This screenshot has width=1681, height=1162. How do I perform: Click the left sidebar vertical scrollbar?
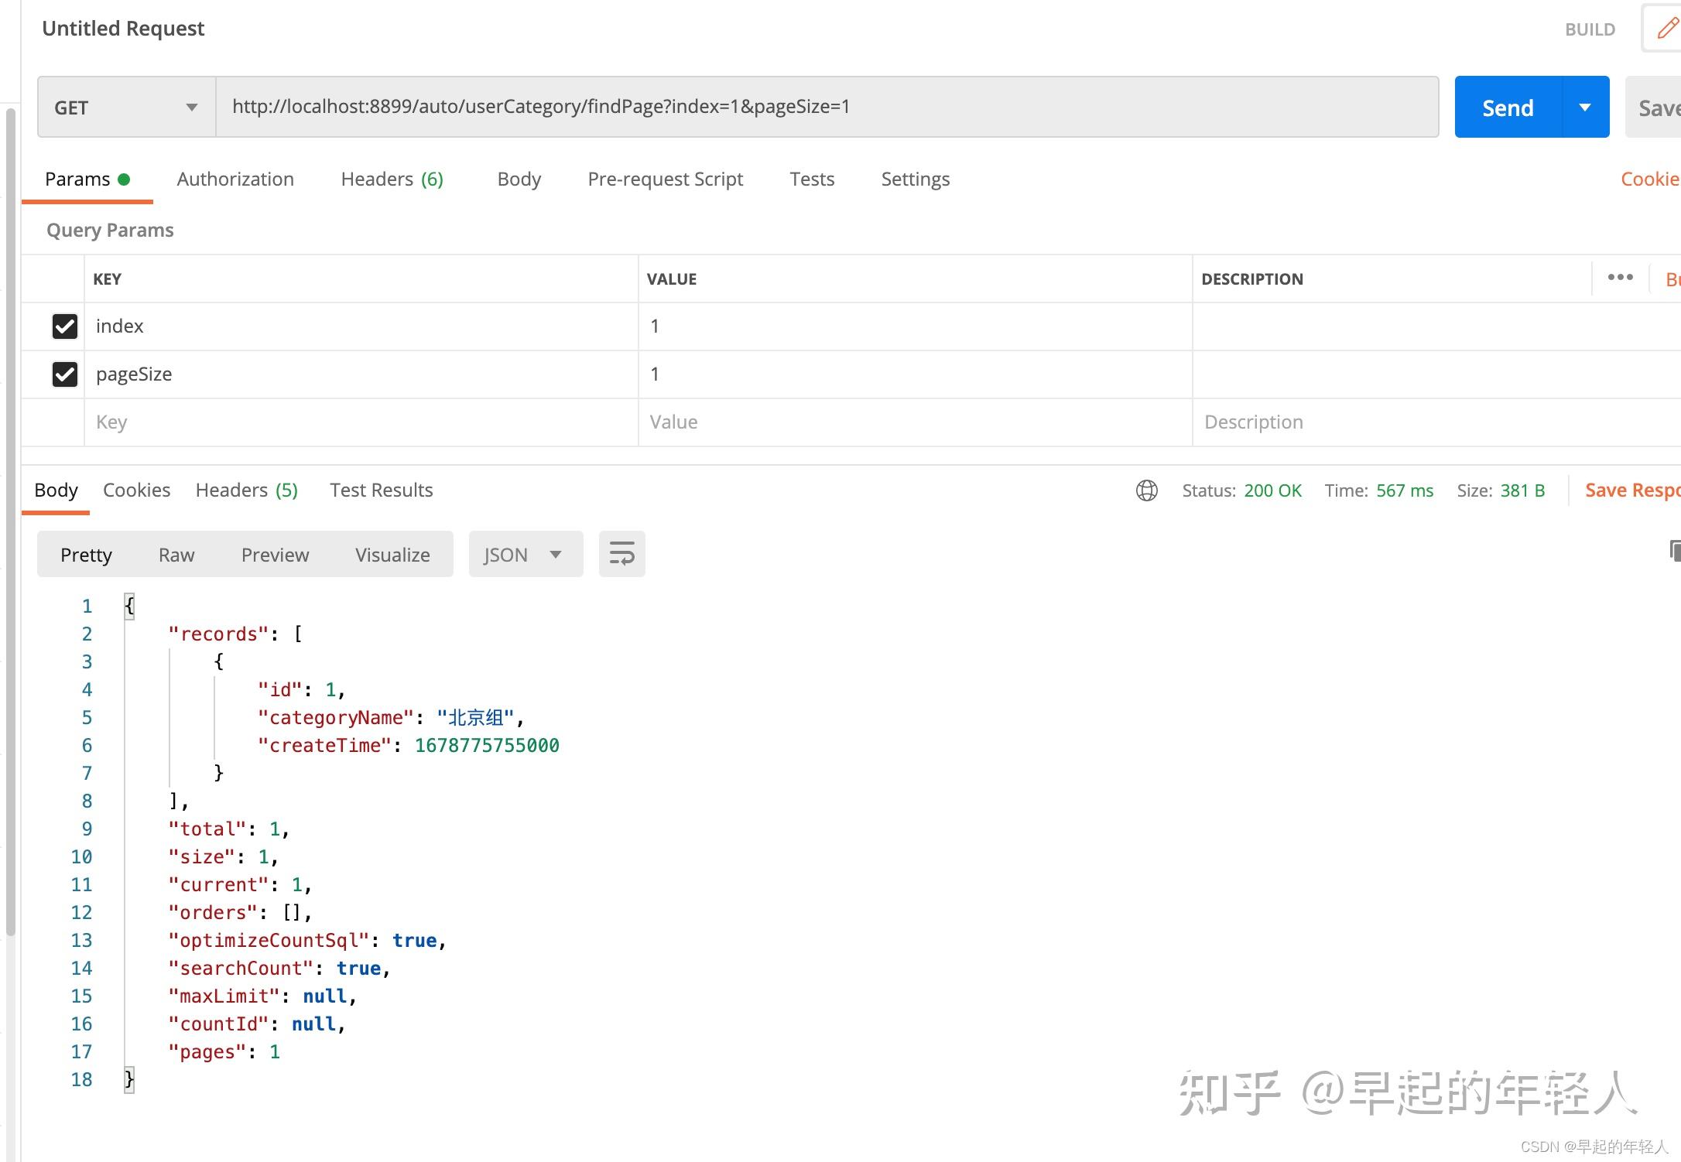10,522
